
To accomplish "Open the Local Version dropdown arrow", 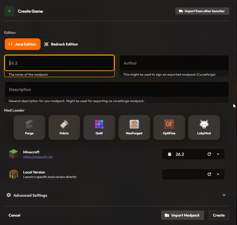I will (218, 174).
